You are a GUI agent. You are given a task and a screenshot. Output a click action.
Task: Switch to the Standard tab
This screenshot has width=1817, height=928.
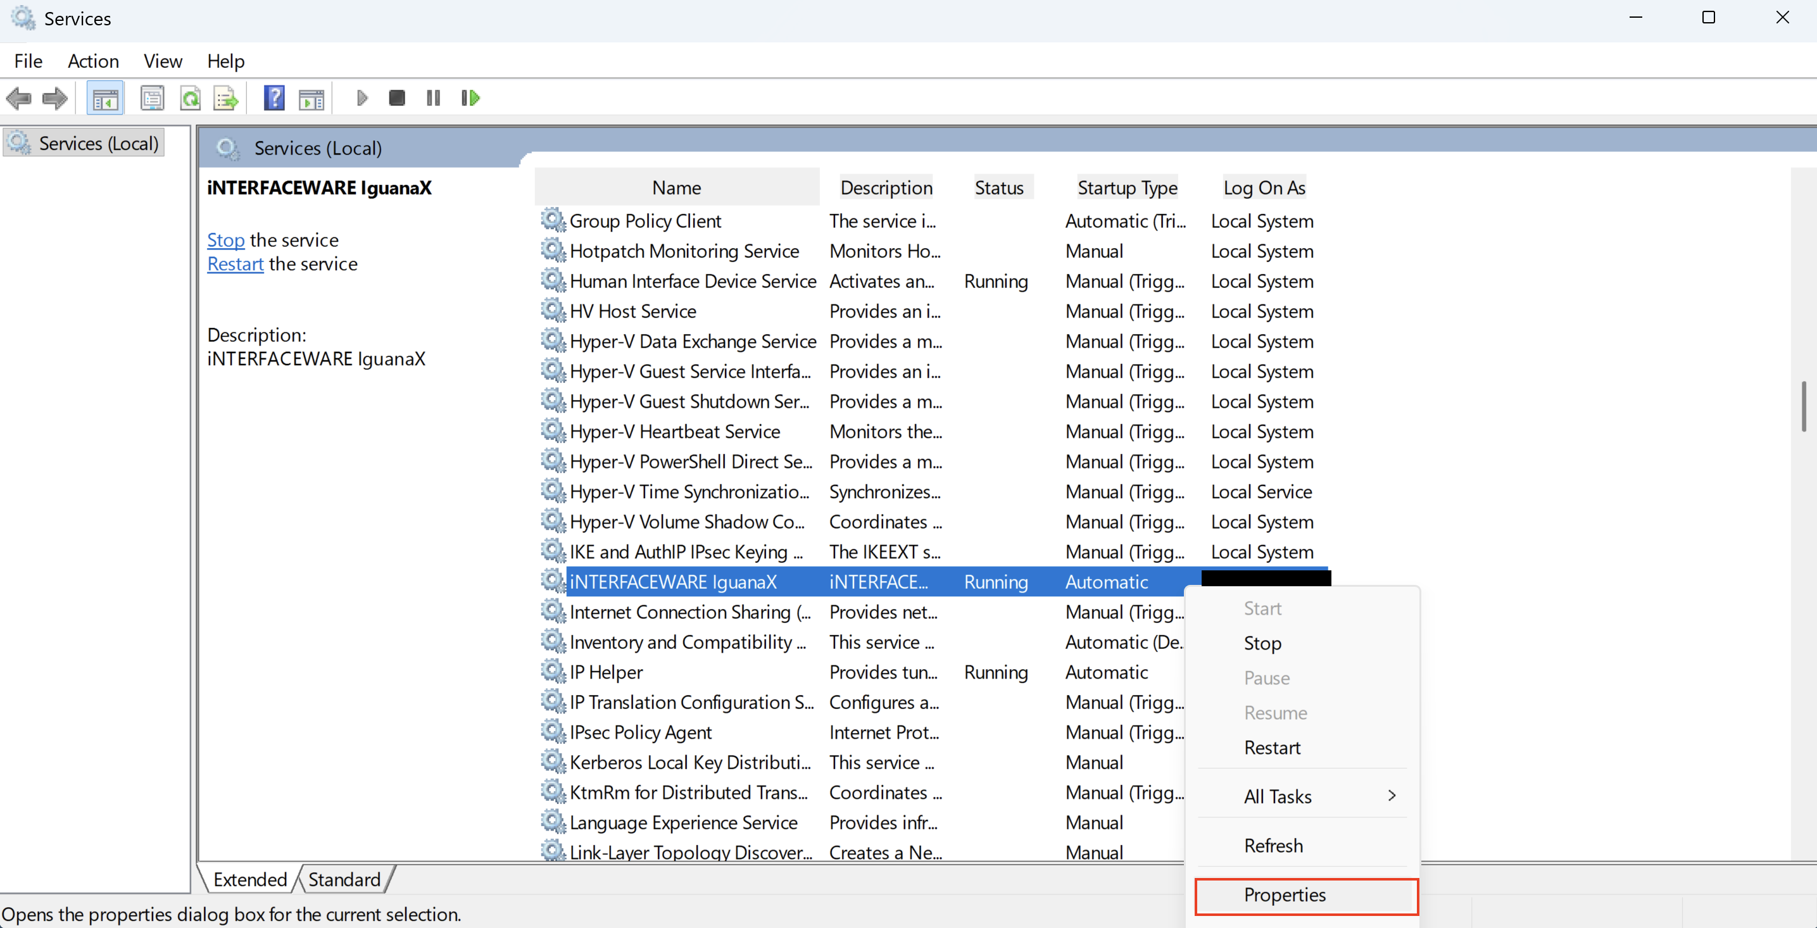tap(344, 879)
